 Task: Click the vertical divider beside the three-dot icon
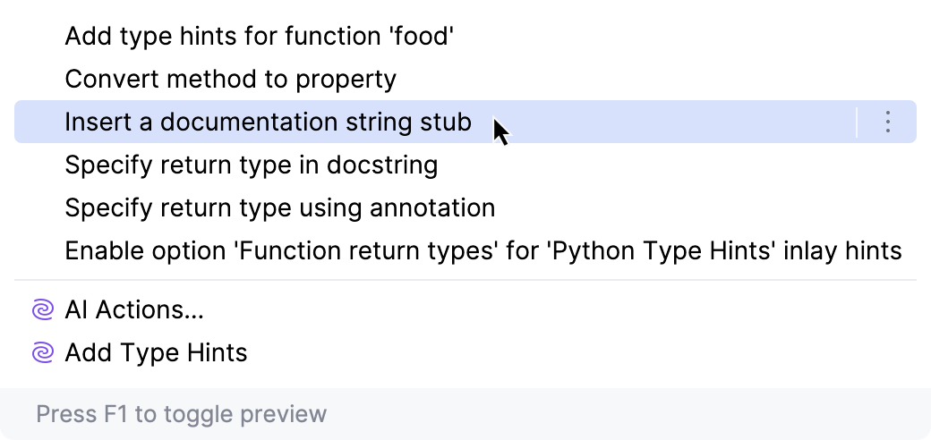tap(857, 122)
